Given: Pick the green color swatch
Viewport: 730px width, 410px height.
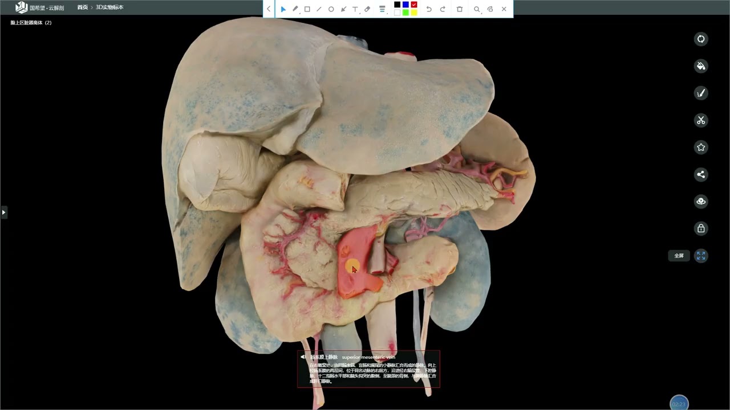Looking at the screenshot, I should (405, 13).
